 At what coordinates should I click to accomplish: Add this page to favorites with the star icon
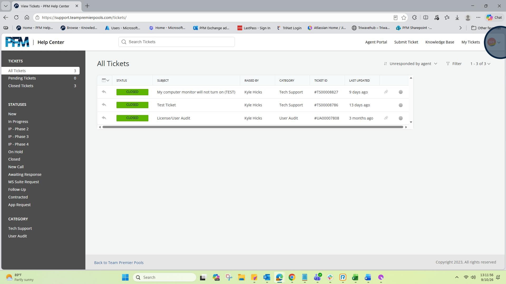click(404, 18)
